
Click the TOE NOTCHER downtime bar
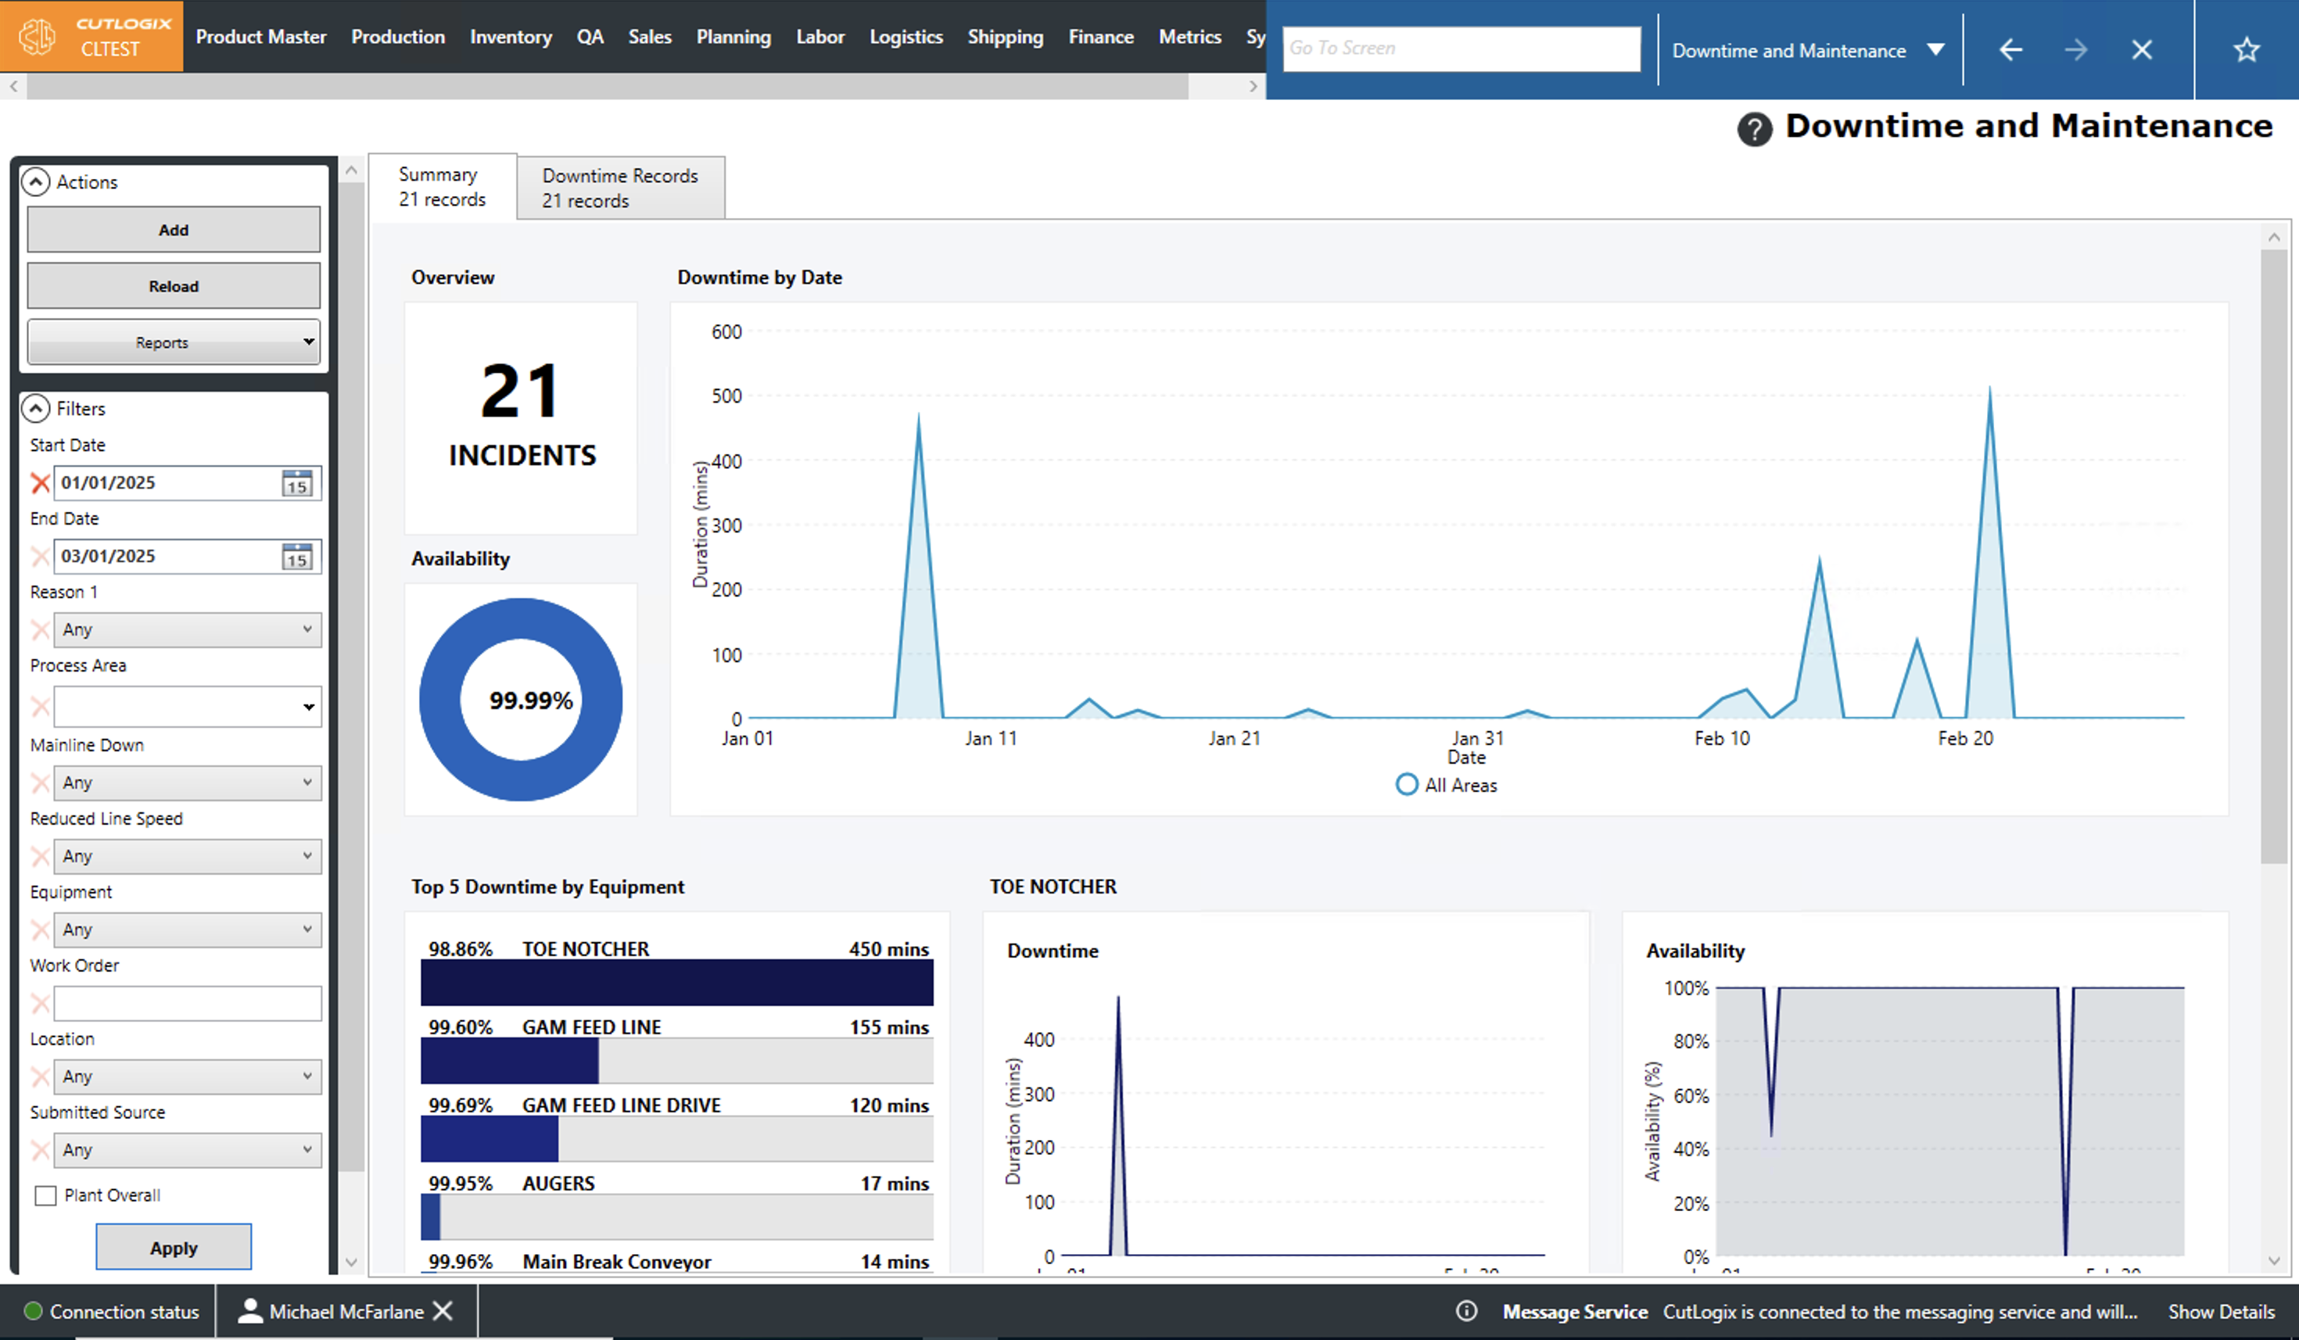[677, 983]
